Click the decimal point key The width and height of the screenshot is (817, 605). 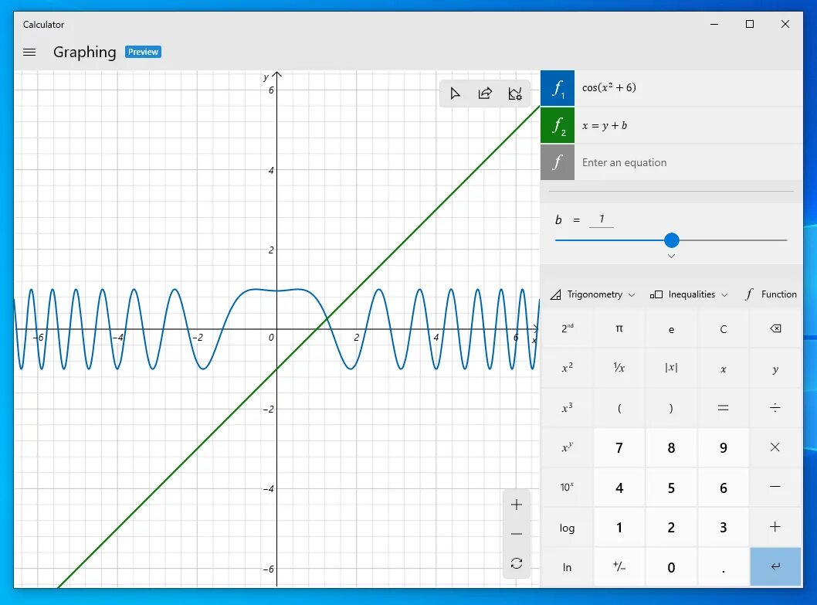(x=724, y=566)
